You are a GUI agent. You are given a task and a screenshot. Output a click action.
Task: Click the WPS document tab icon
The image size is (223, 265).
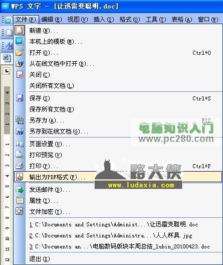pos(7,58)
